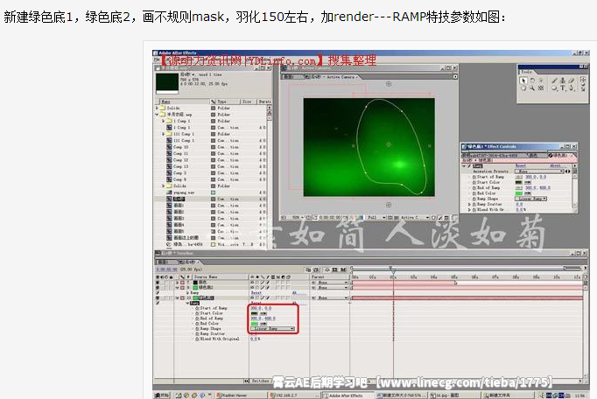Toggle Ramp effect switch in Effect Controls
597x399 pixels.
pyautogui.click(x=469, y=166)
